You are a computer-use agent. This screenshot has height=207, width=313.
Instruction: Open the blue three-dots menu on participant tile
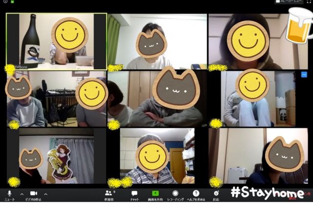[x=304, y=75]
